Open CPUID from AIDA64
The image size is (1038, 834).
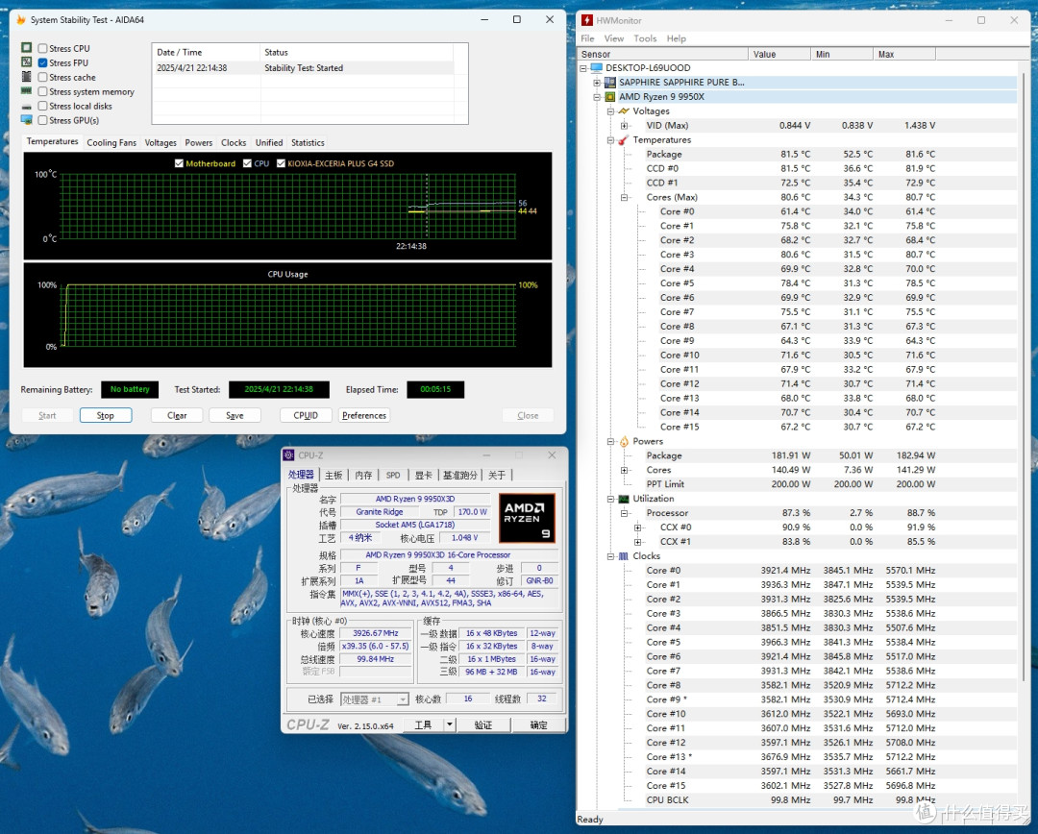pyautogui.click(x=306, y=415)
